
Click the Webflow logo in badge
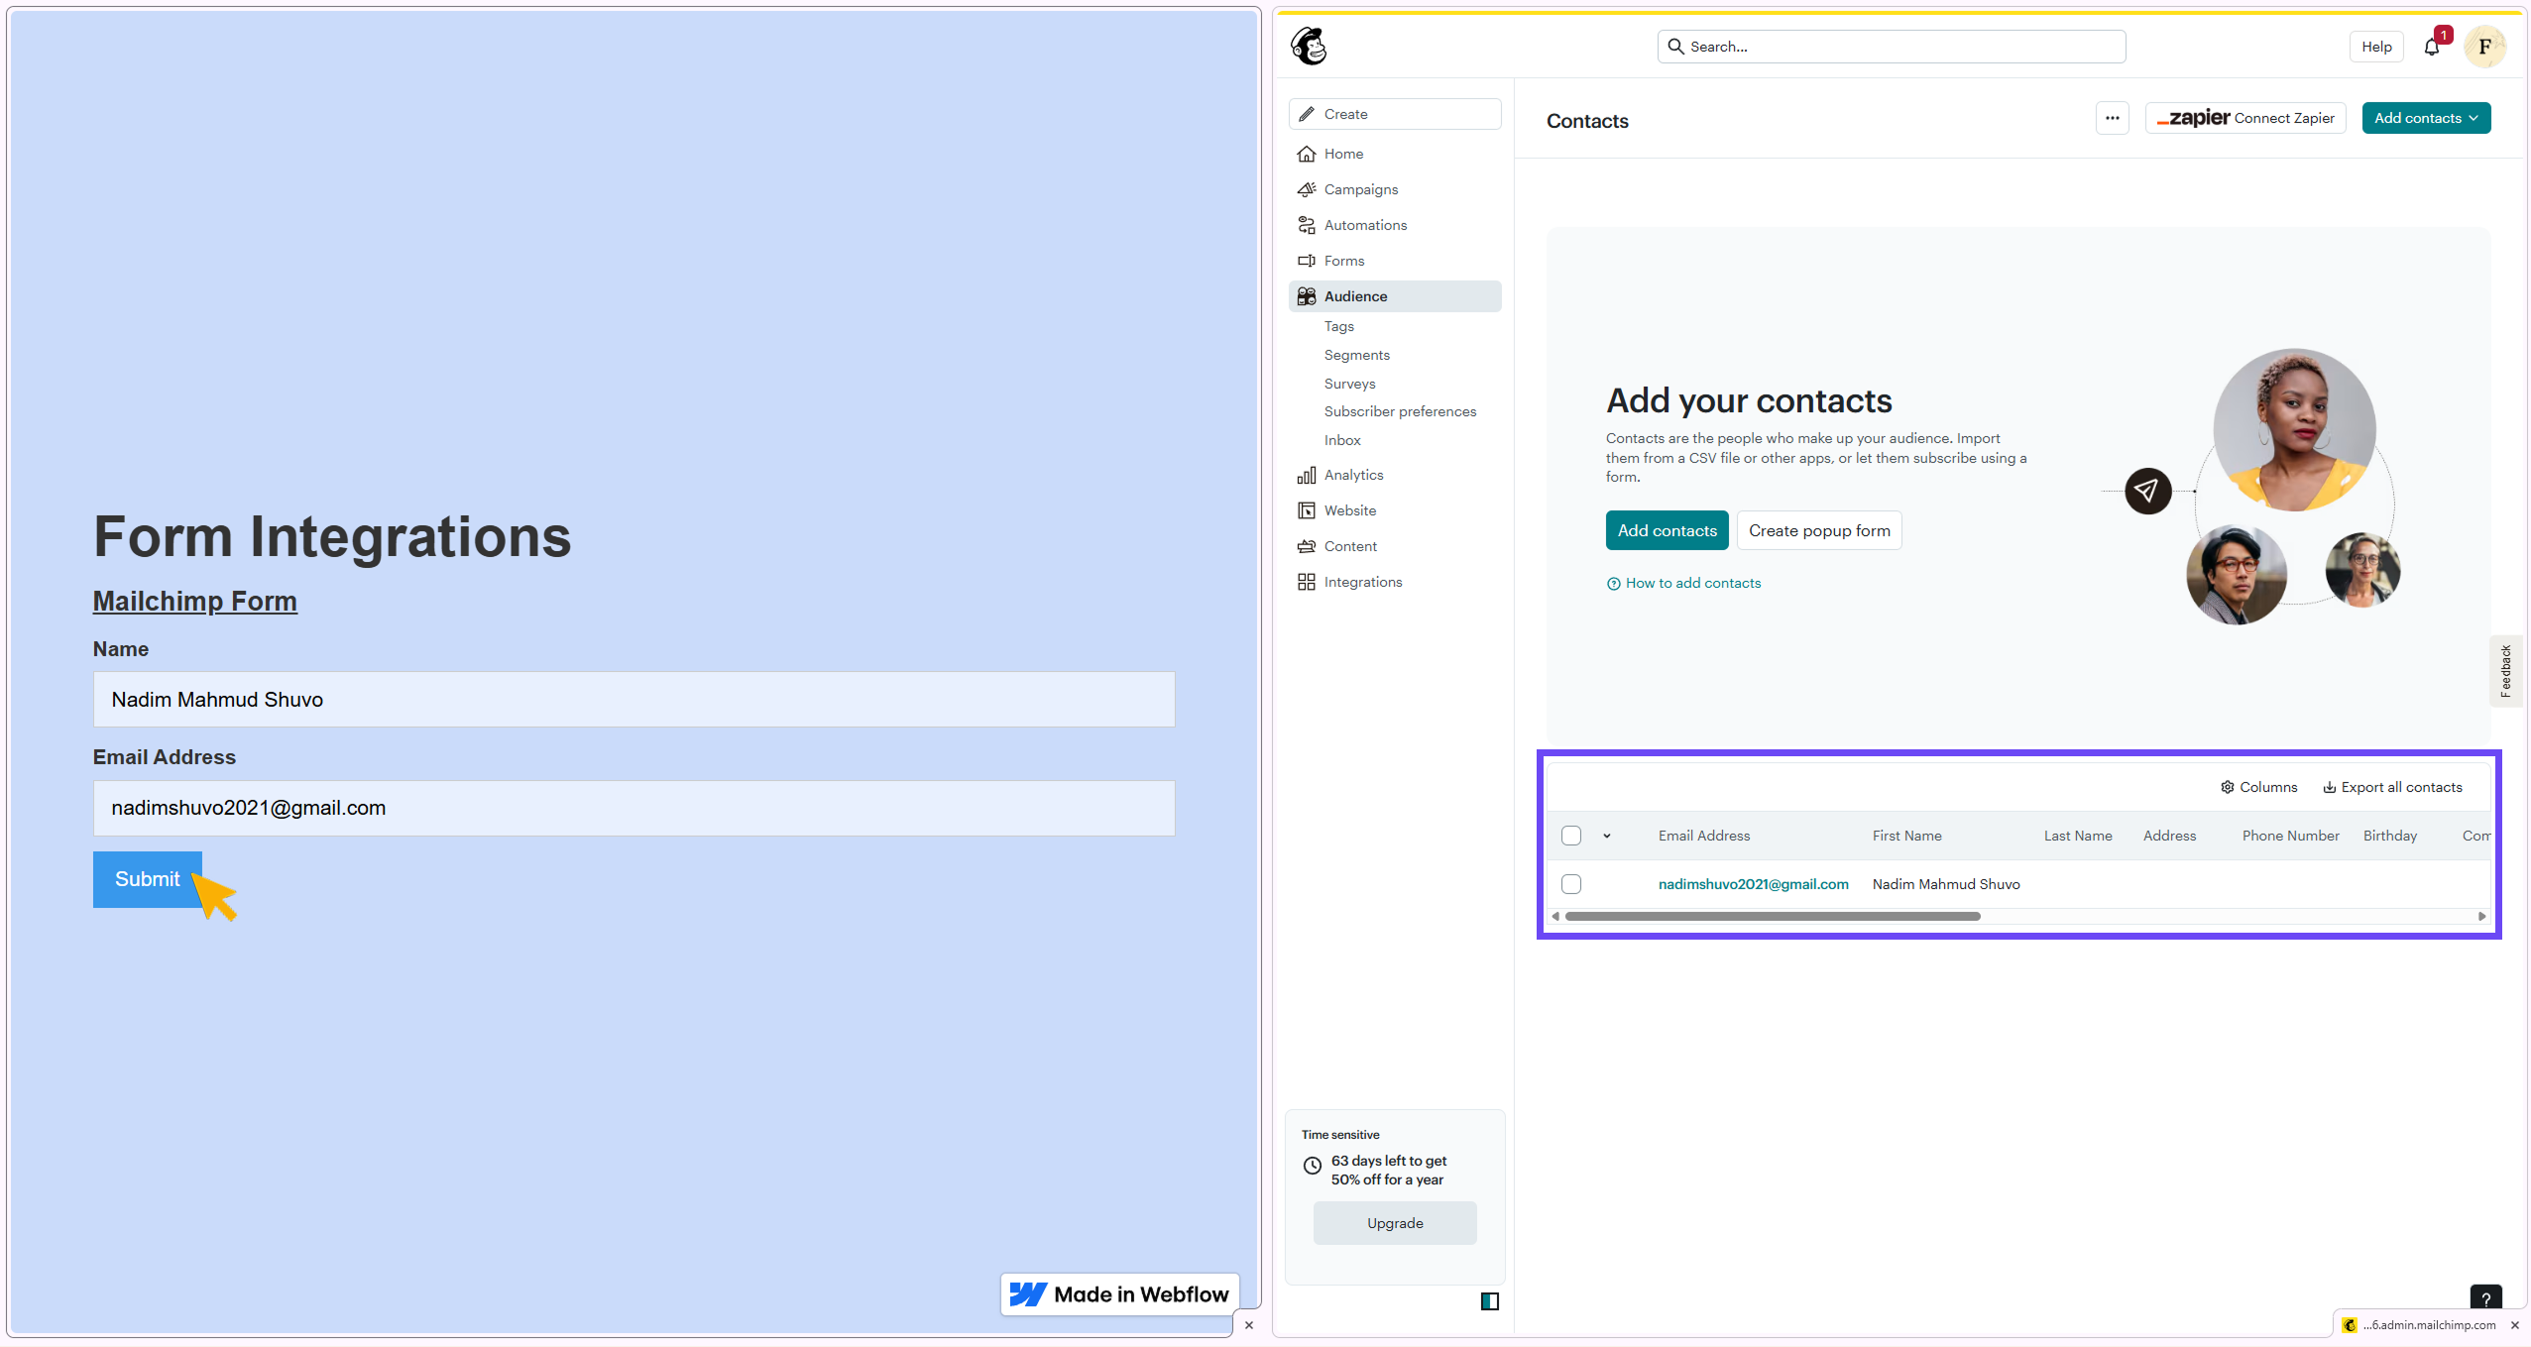tap(1028, 1294)
